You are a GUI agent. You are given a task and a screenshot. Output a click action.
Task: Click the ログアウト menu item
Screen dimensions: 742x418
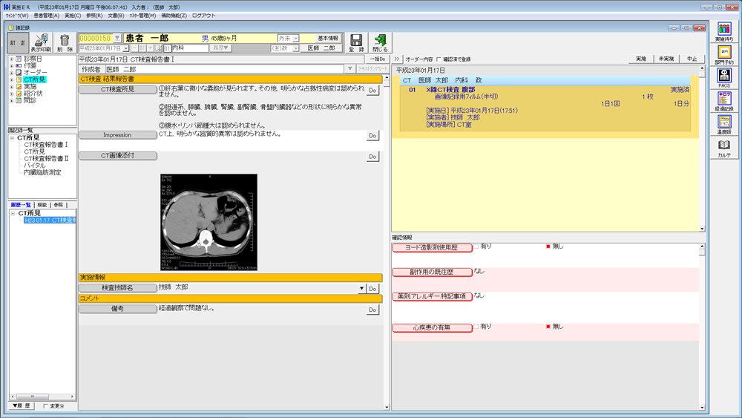203,16
